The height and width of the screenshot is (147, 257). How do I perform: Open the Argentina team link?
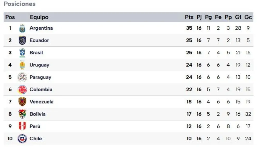41,28
